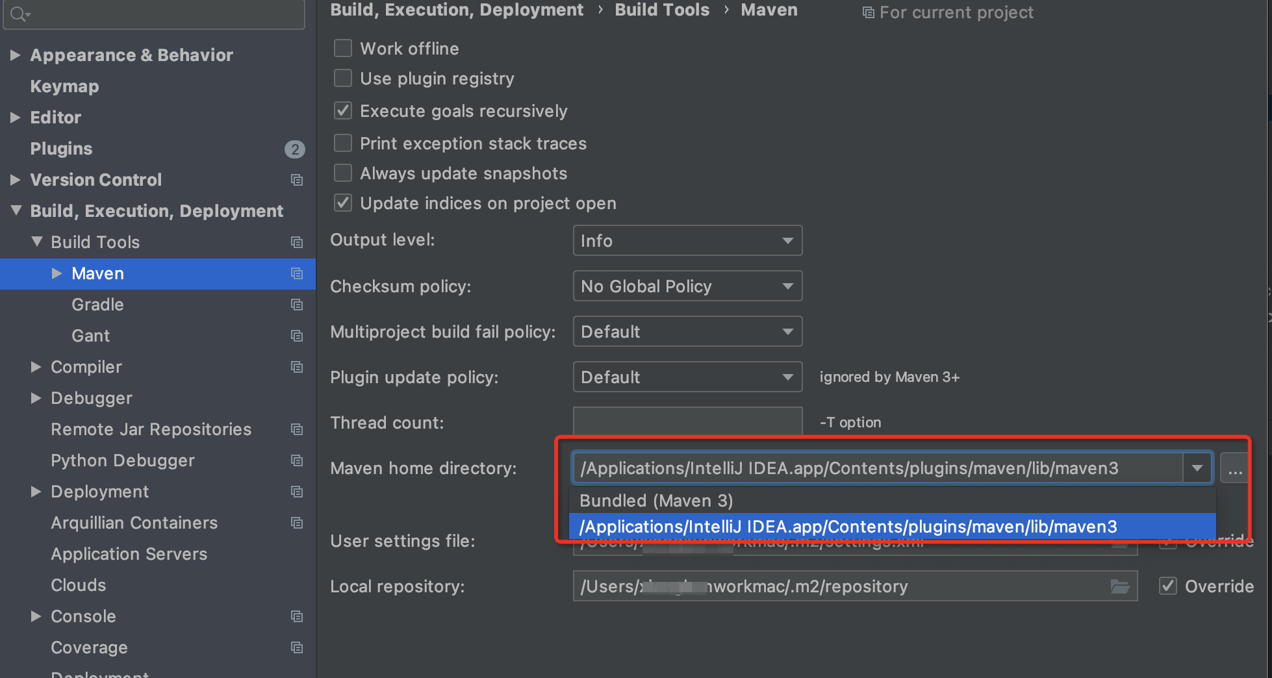Click the Build Tools breadcrumb
The width and height of the screenshot is (1272, 678).
click(x=662, y=10)
